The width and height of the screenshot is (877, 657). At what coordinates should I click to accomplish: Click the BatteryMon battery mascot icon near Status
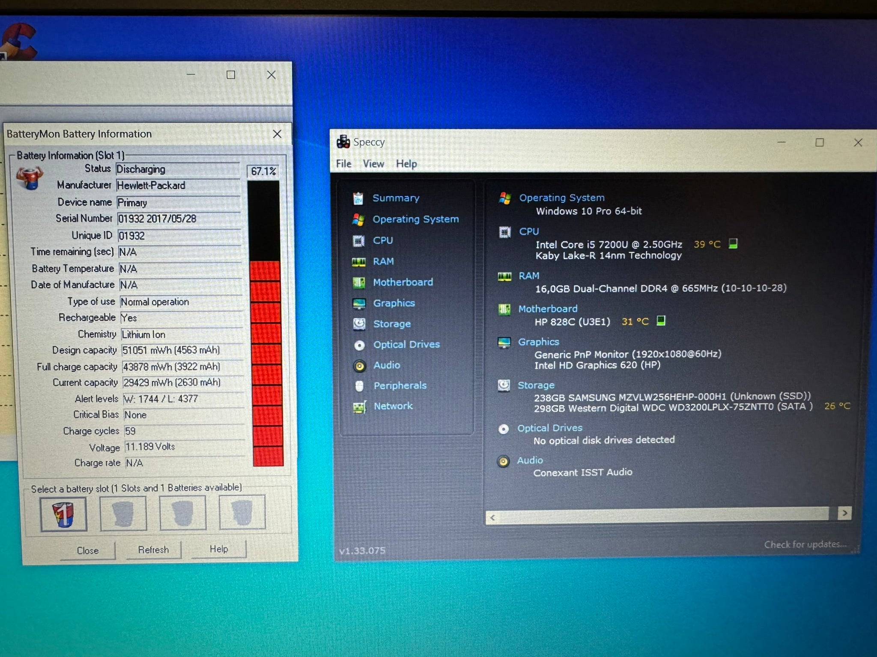tap(30, 178)
